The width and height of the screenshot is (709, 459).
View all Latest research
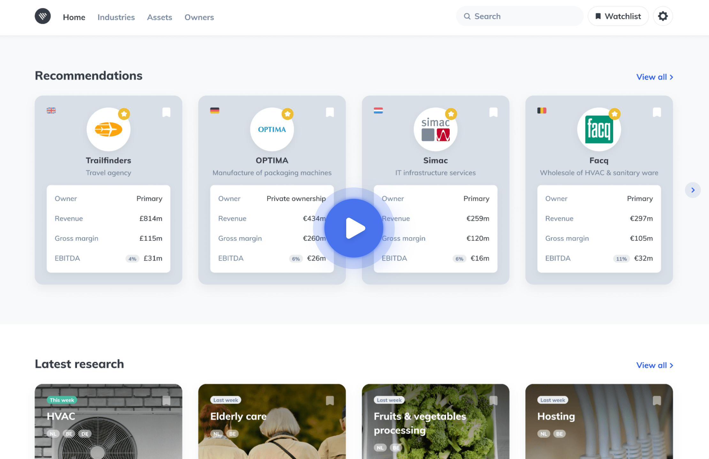pos(655,365)
